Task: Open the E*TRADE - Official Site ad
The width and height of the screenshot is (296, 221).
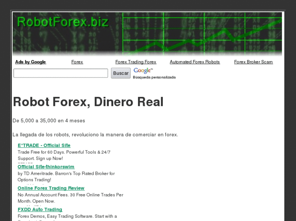Action: point(44,146)
